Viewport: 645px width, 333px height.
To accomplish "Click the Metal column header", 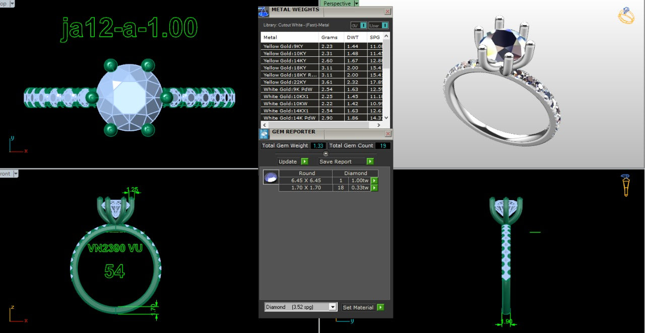I will tap(290, 37).
